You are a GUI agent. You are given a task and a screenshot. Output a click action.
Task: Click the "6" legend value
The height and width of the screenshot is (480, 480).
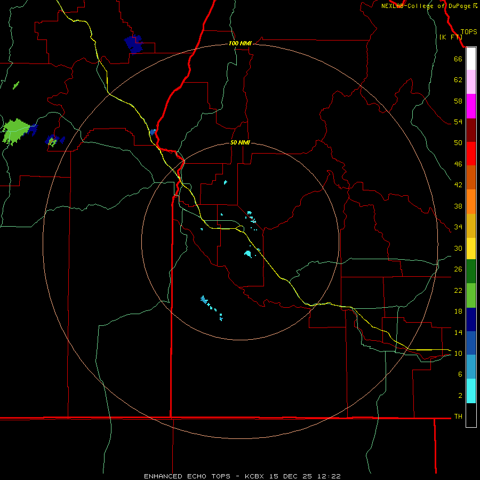[x=460, y=374]
